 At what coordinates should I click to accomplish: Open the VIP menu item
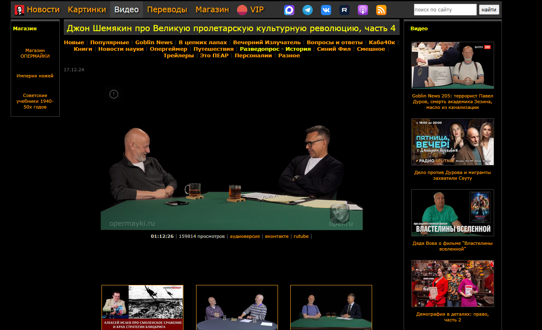[257, 10]
